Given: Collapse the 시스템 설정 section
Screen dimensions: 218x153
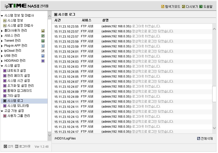Looking at the screenshot, I should click(x=2, y=66).
